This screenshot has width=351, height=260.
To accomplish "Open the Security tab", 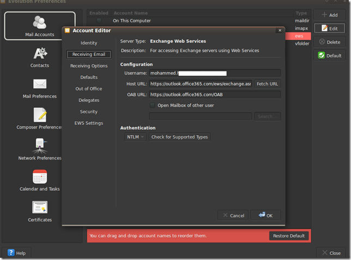I will pyautogui.click(x=89, y=112).
